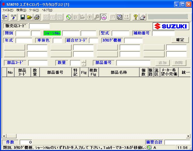The width and height of the screenshot is (193, 151).
Task: Focus the カタログ機種 input field
Action: pos(133,41)
